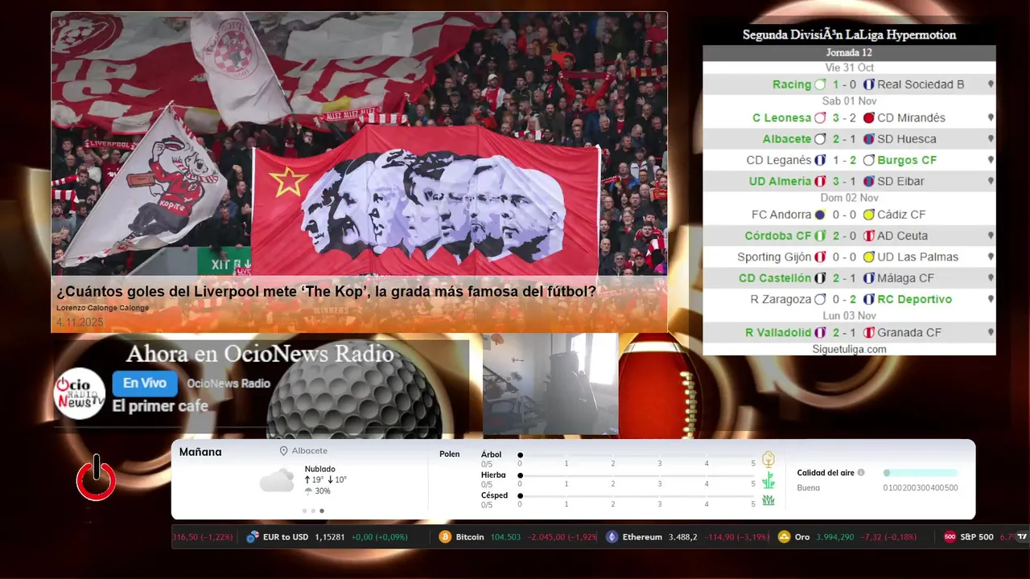
Task: Click the Burgos CF team name
Action: [907, 160]
